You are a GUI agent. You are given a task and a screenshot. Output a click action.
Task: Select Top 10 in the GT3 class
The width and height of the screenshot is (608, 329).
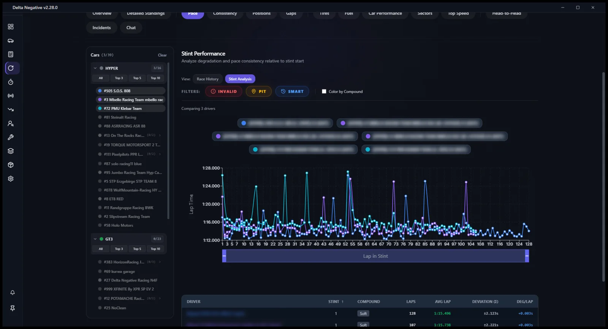click(x=155, y=249)
